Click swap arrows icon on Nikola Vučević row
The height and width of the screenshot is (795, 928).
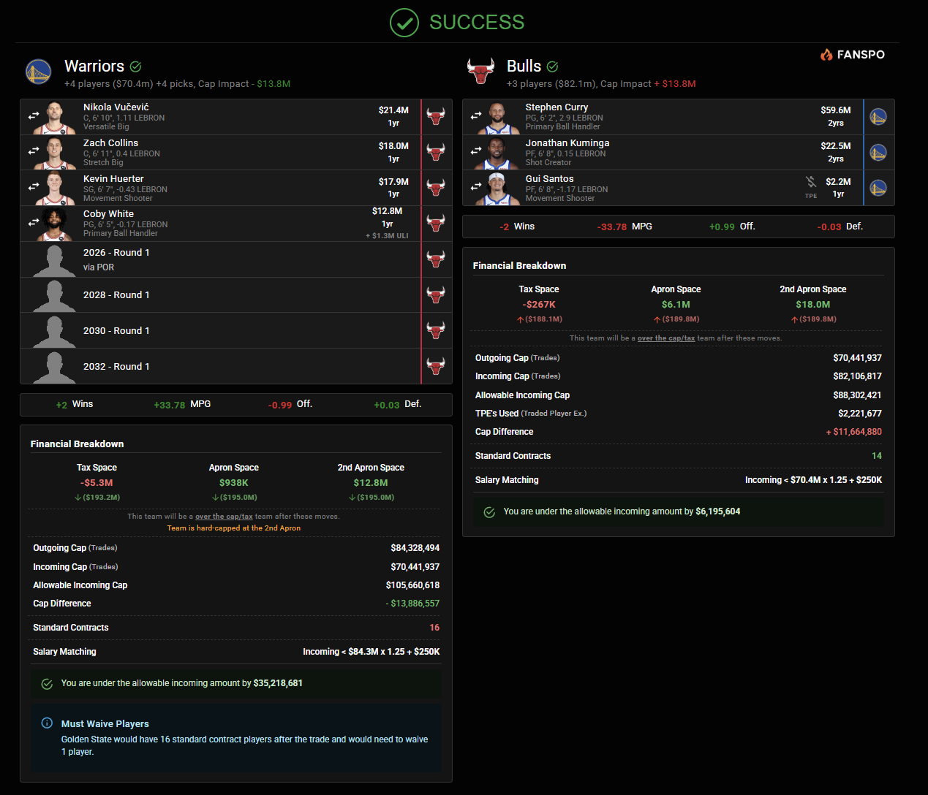pos(34,115)
